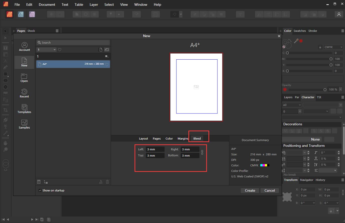Switch to the Layout tab
The height and width of the screenshot is (223, 345).
pyautogui.click(x=144, y=139)
